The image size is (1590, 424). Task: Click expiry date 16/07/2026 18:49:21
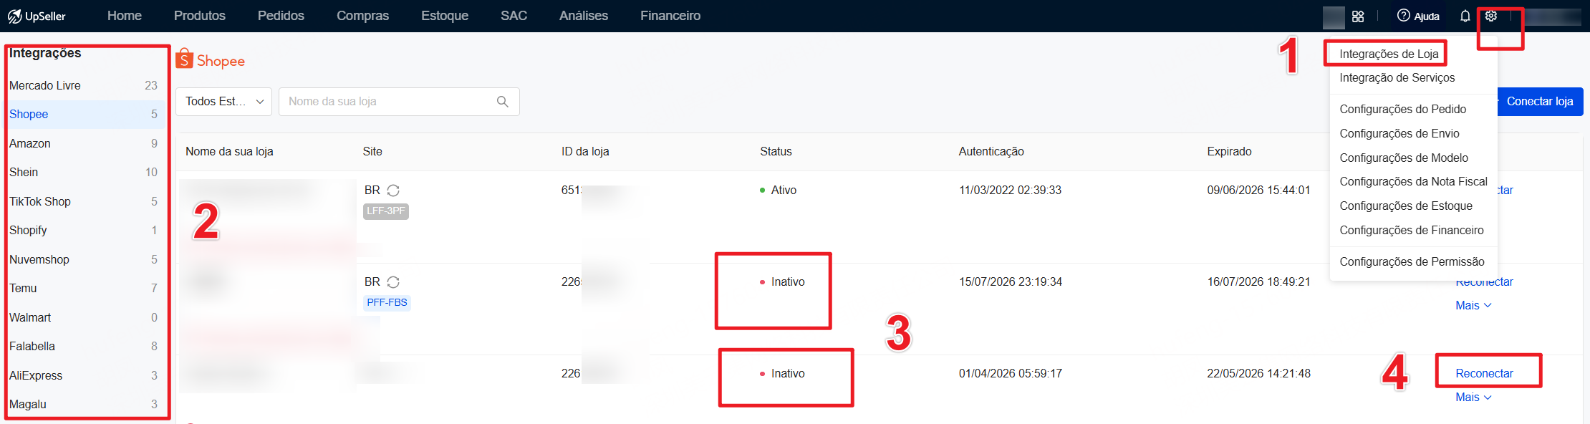[x=1258, y=282]
